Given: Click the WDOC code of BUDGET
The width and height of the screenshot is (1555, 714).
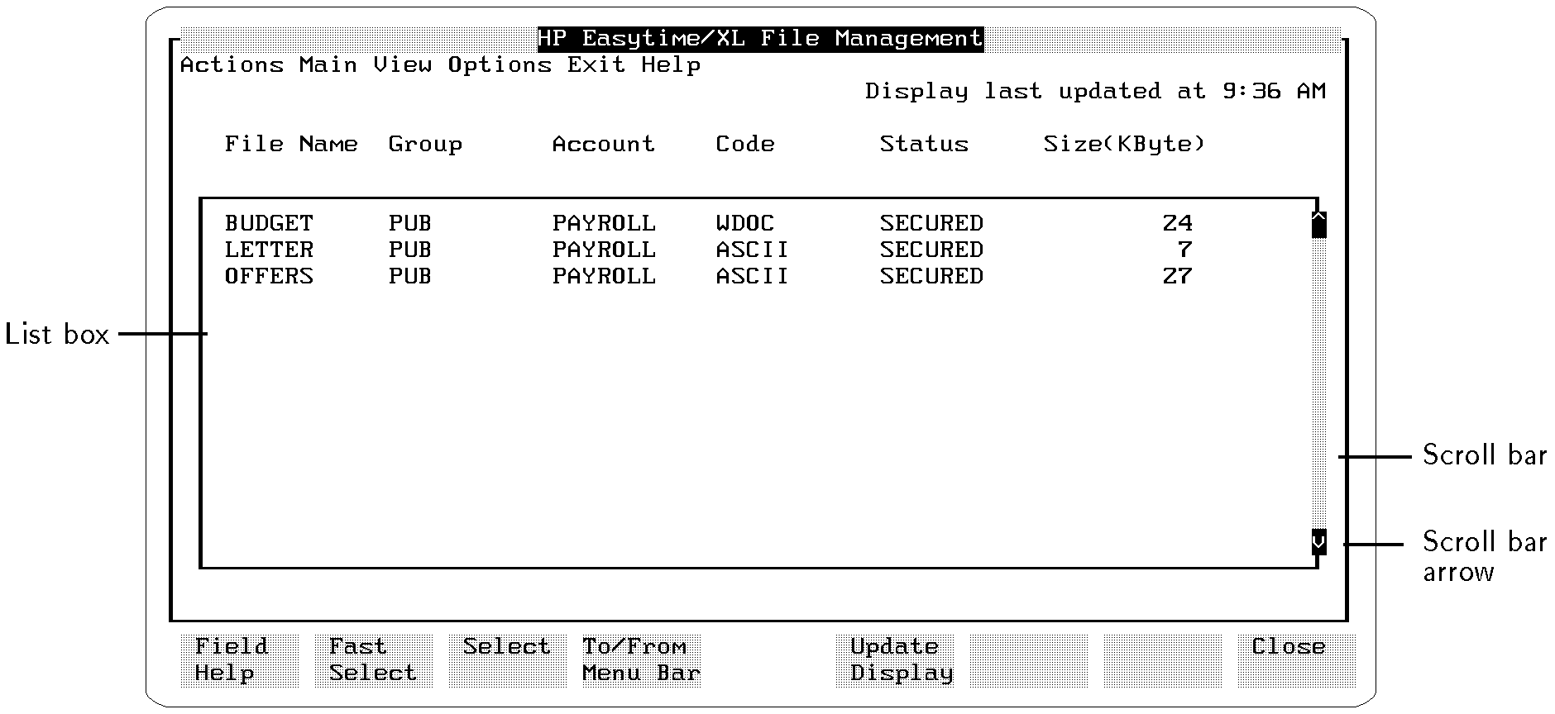Looking at the screenshot, I should click(x=744, y=224).
